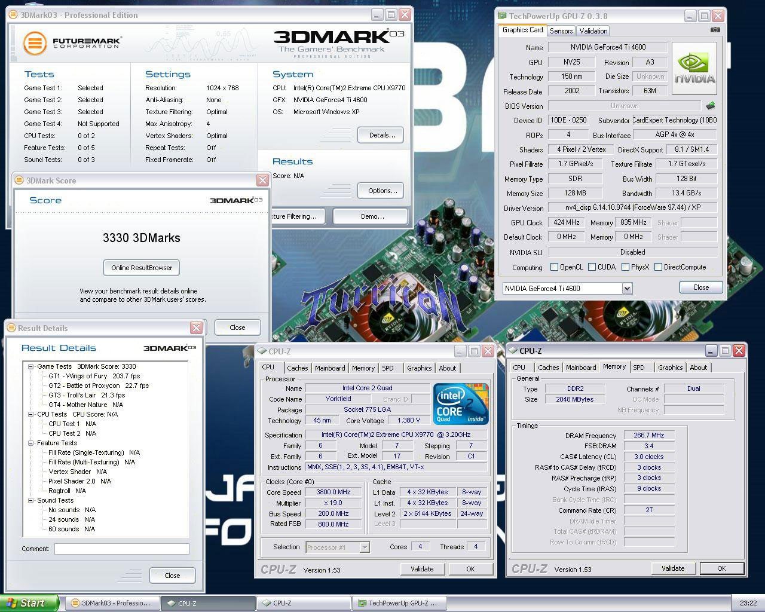Click the taskbar clock showing 23:22
Screen dimensions: 765x612
[748, 603]
